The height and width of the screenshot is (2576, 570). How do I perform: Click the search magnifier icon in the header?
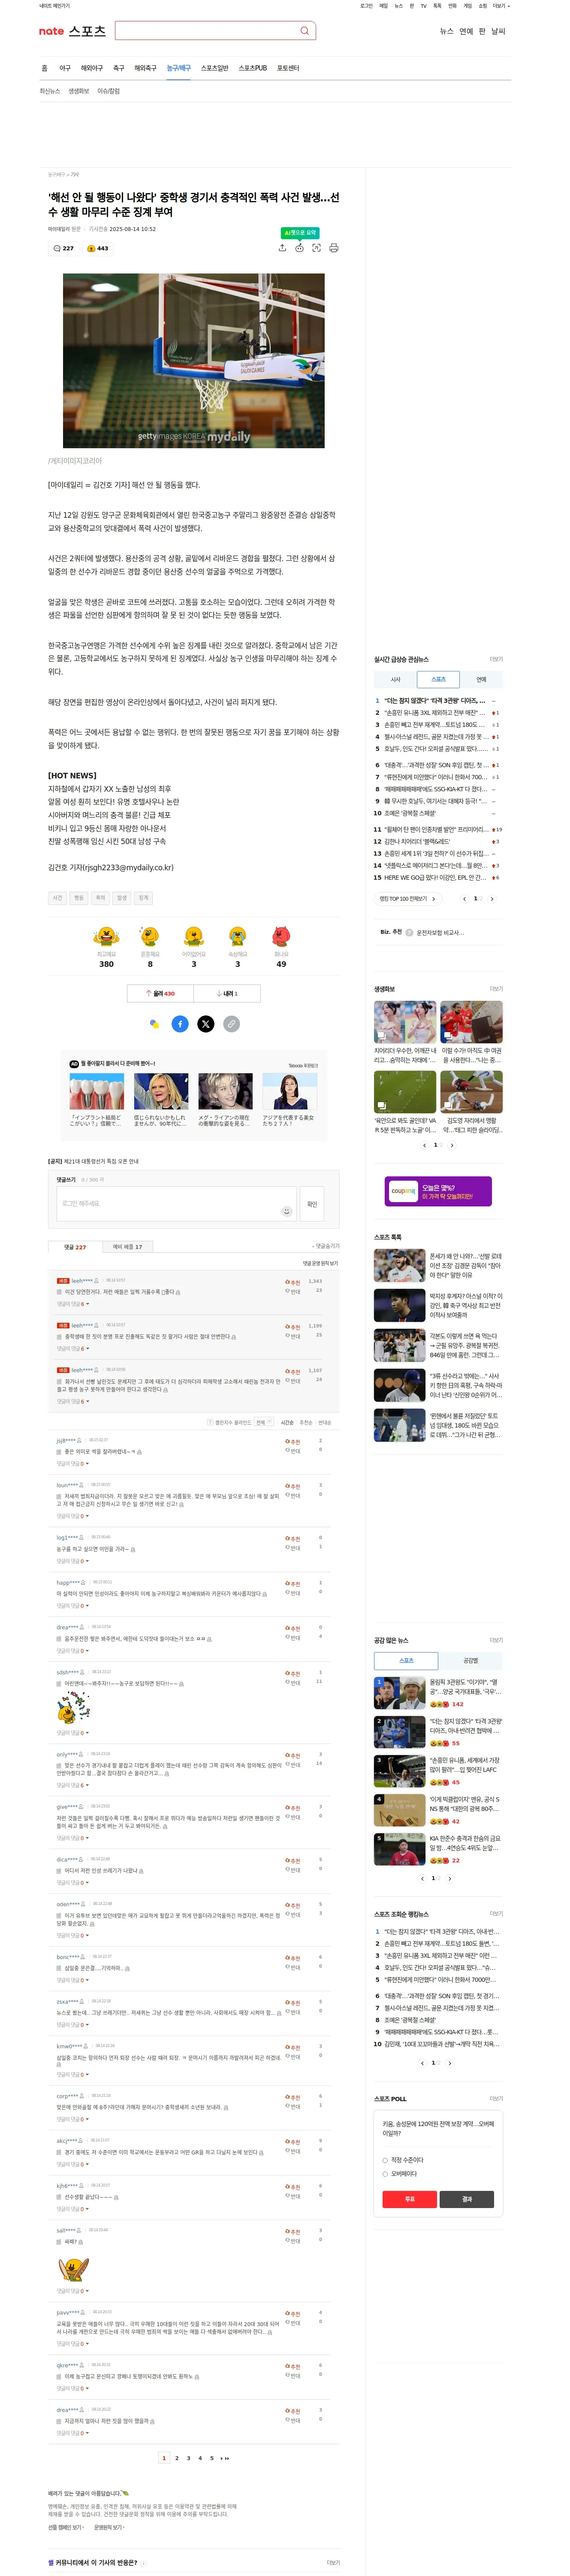305,31
